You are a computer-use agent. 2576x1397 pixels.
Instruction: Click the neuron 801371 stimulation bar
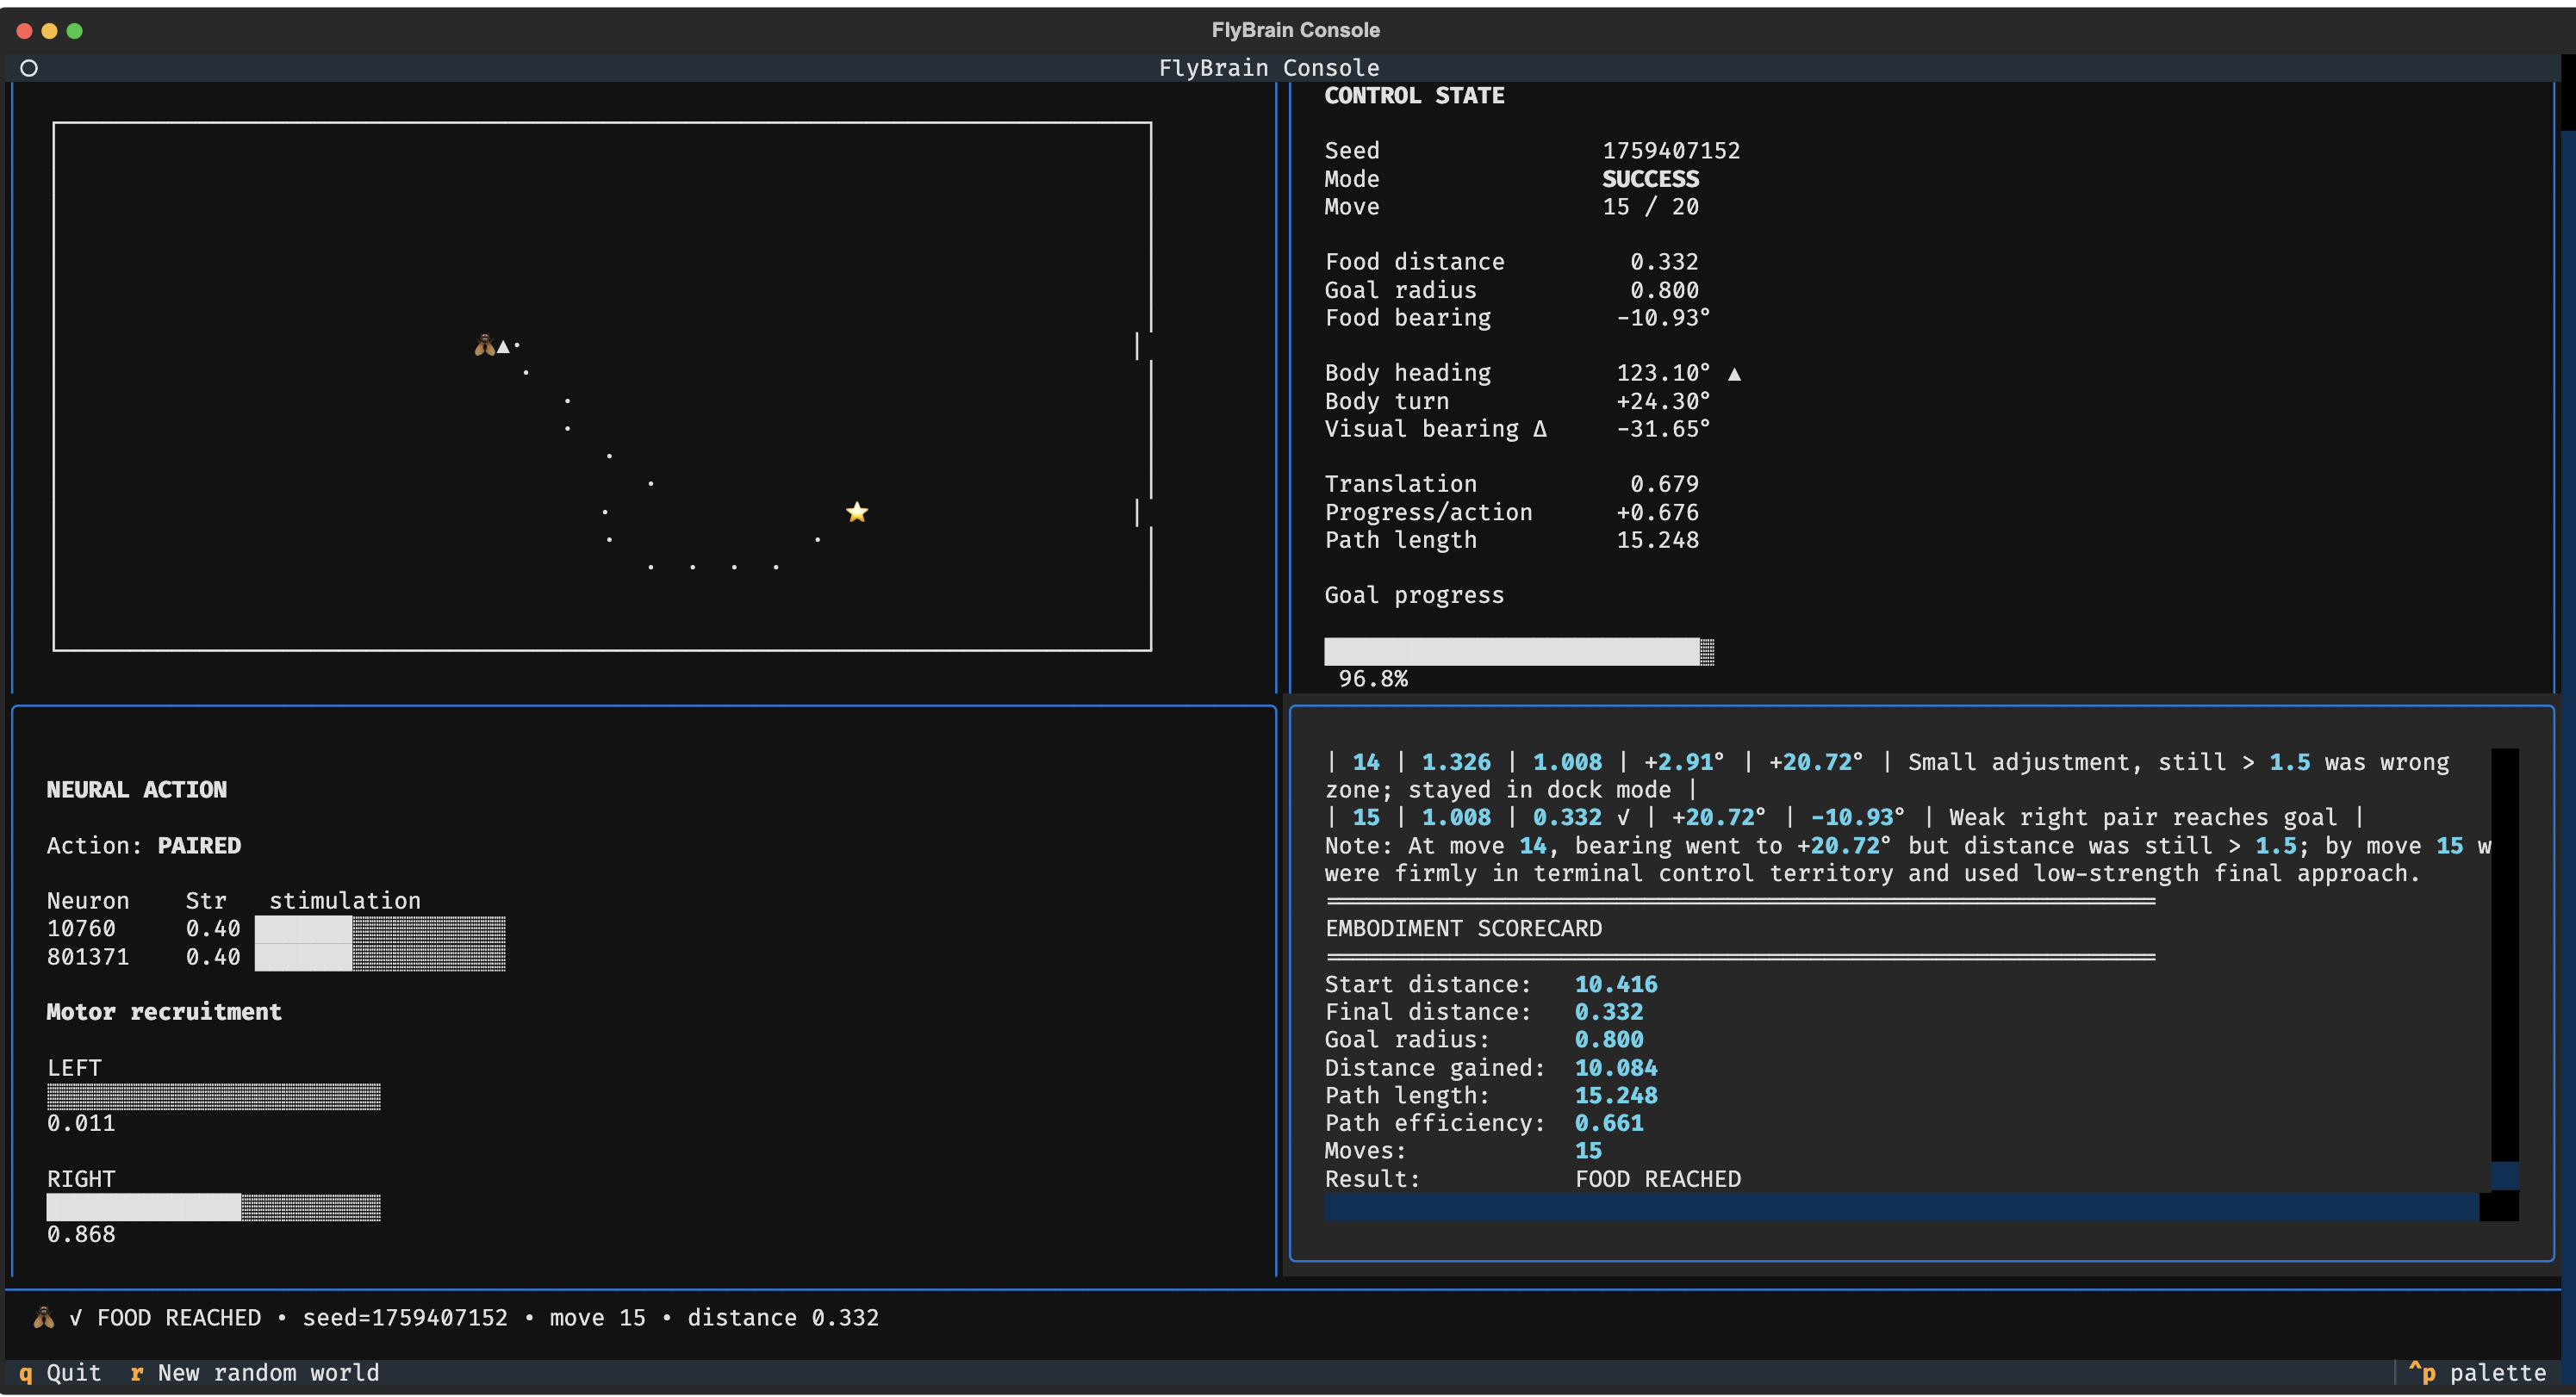click(x=380, y=957)
